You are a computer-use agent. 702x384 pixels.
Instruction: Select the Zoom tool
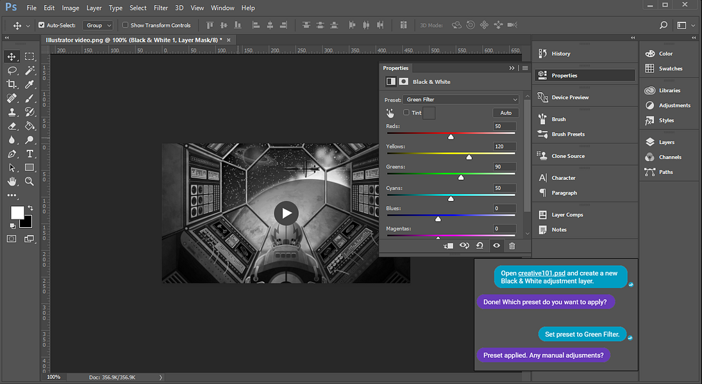pos(29,181)
